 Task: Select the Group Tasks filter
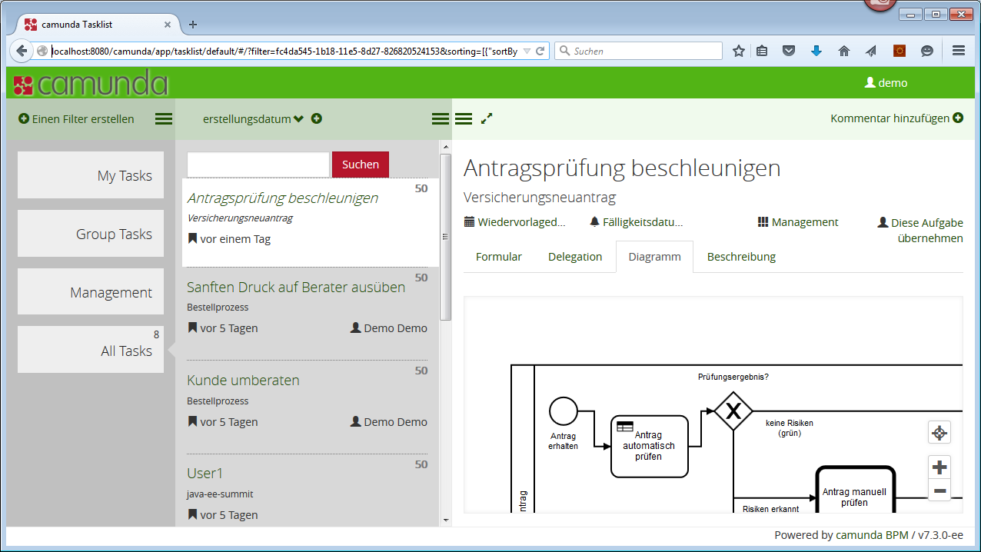(91, 234)
